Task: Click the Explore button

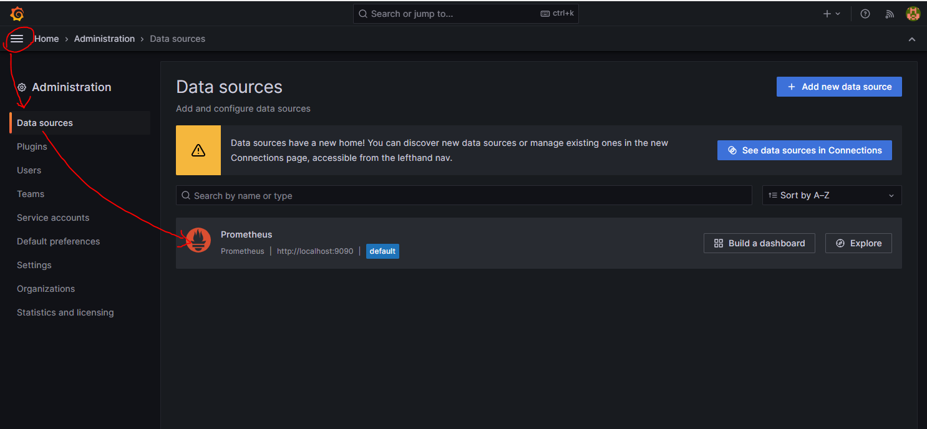Action: pyautogui.click(x=858, y=243)
